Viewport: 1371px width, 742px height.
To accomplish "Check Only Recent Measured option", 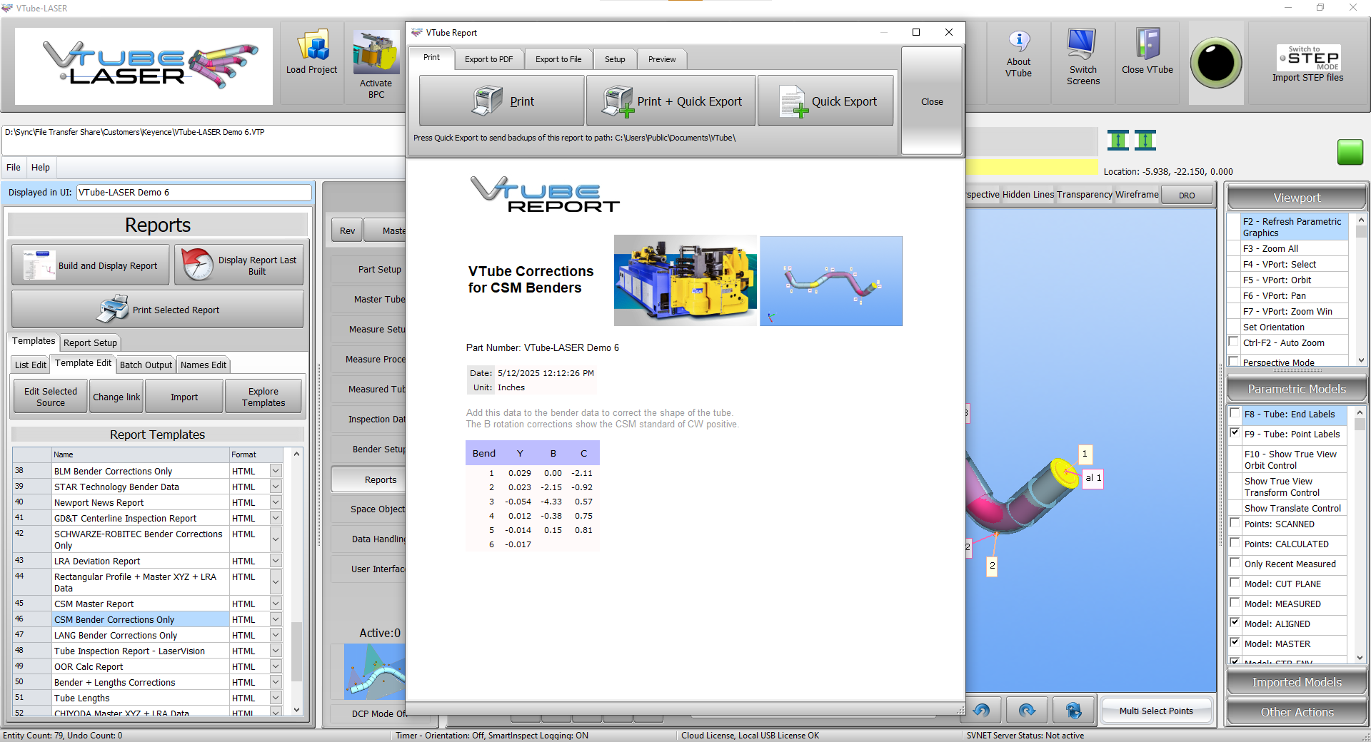I will coord(1235,563).
